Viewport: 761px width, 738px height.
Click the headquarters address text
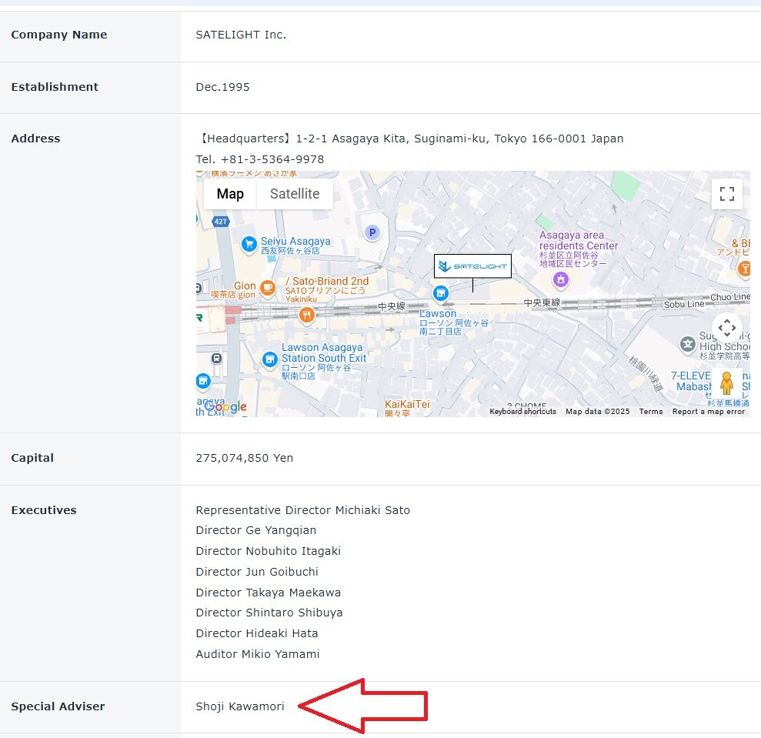pyautogui.click(x=410, y=139)
